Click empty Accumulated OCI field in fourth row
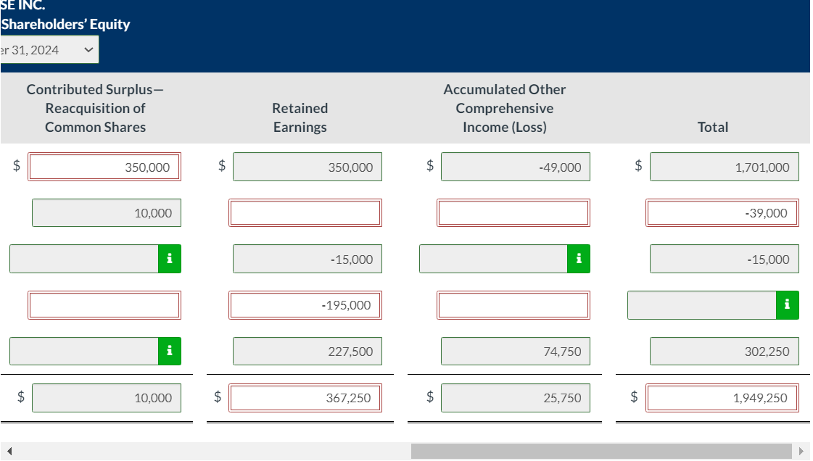Viewport: 813px width, 461px height. 513,305
